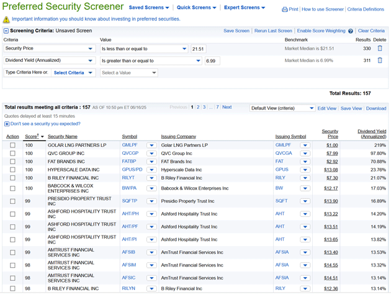Open the action arrow next to RILYT symbol
391x295 pixels.
point(151,178)
